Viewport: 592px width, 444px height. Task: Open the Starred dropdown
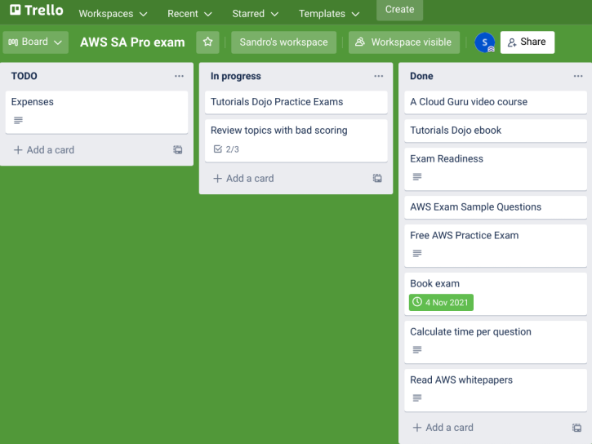click(x=256, y=14)
